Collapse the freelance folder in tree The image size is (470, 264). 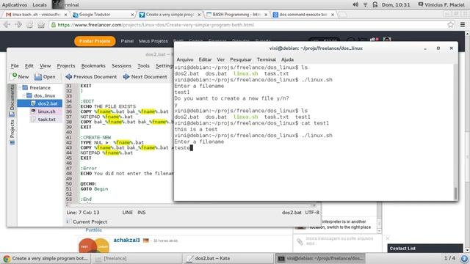click(20, 88)
